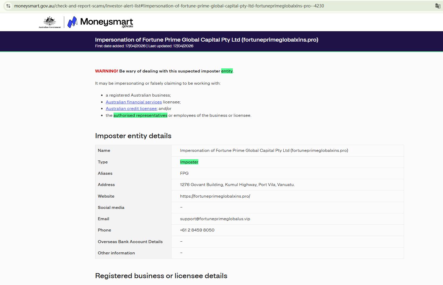Click the site info icon in address bar
The image size is (443, 285).
coord(8,6)
